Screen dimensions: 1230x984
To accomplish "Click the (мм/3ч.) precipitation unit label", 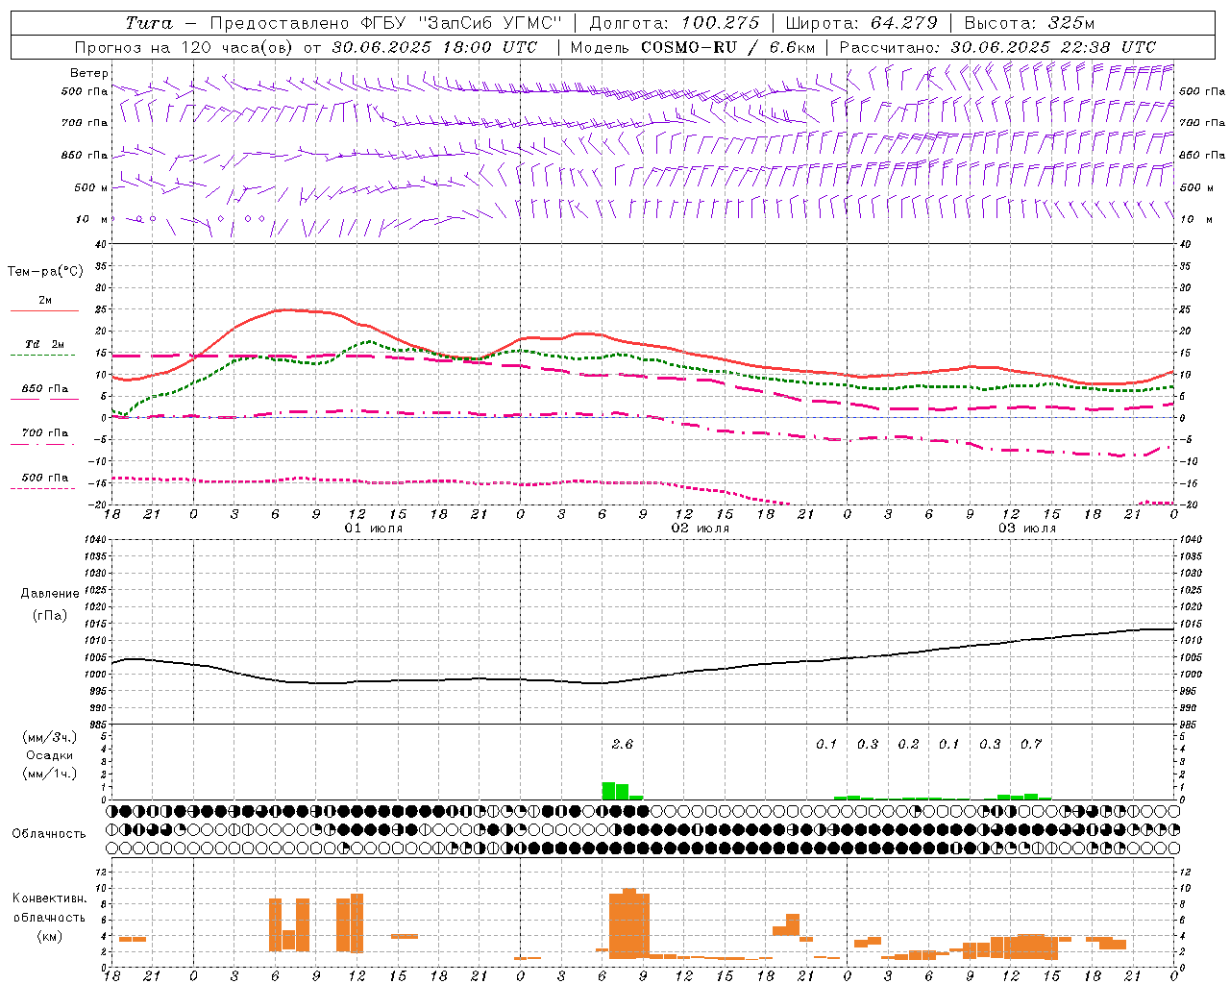I will click(50, 737).
